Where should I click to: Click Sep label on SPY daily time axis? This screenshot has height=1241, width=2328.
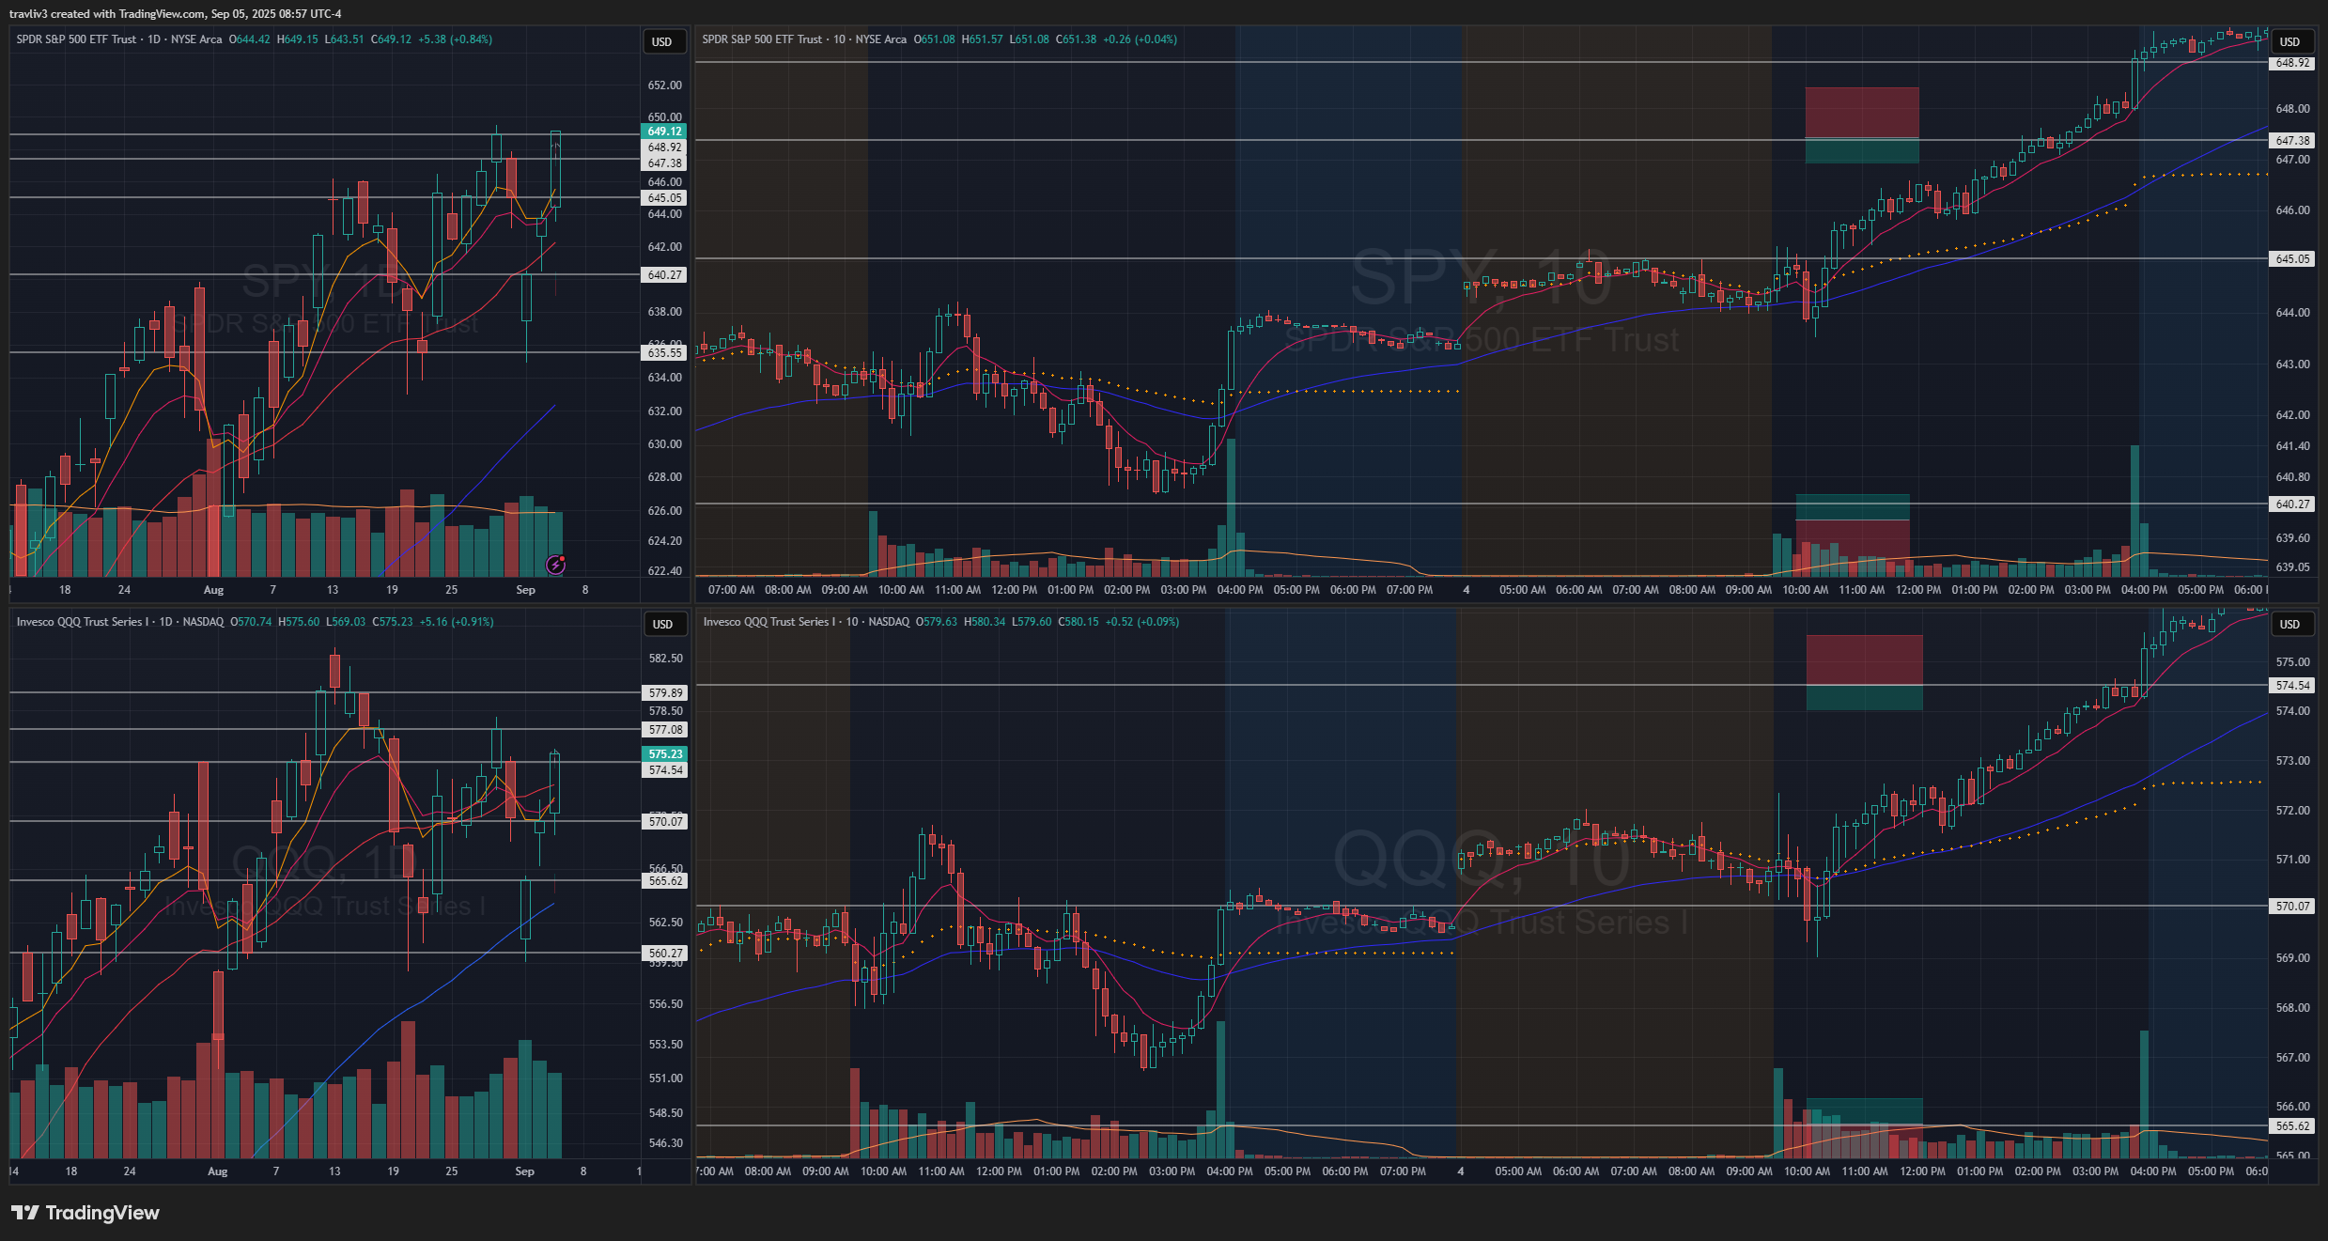tap(525, 590)
